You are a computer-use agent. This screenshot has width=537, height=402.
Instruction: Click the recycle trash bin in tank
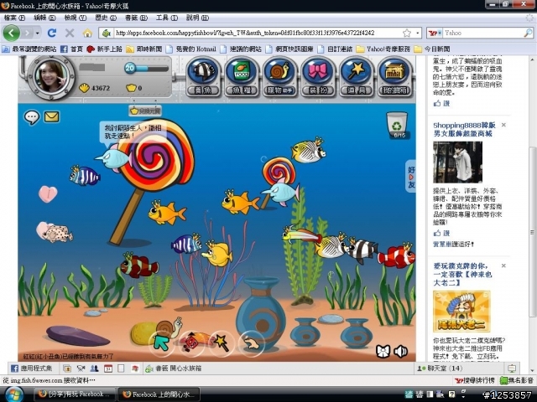[397, 125]
